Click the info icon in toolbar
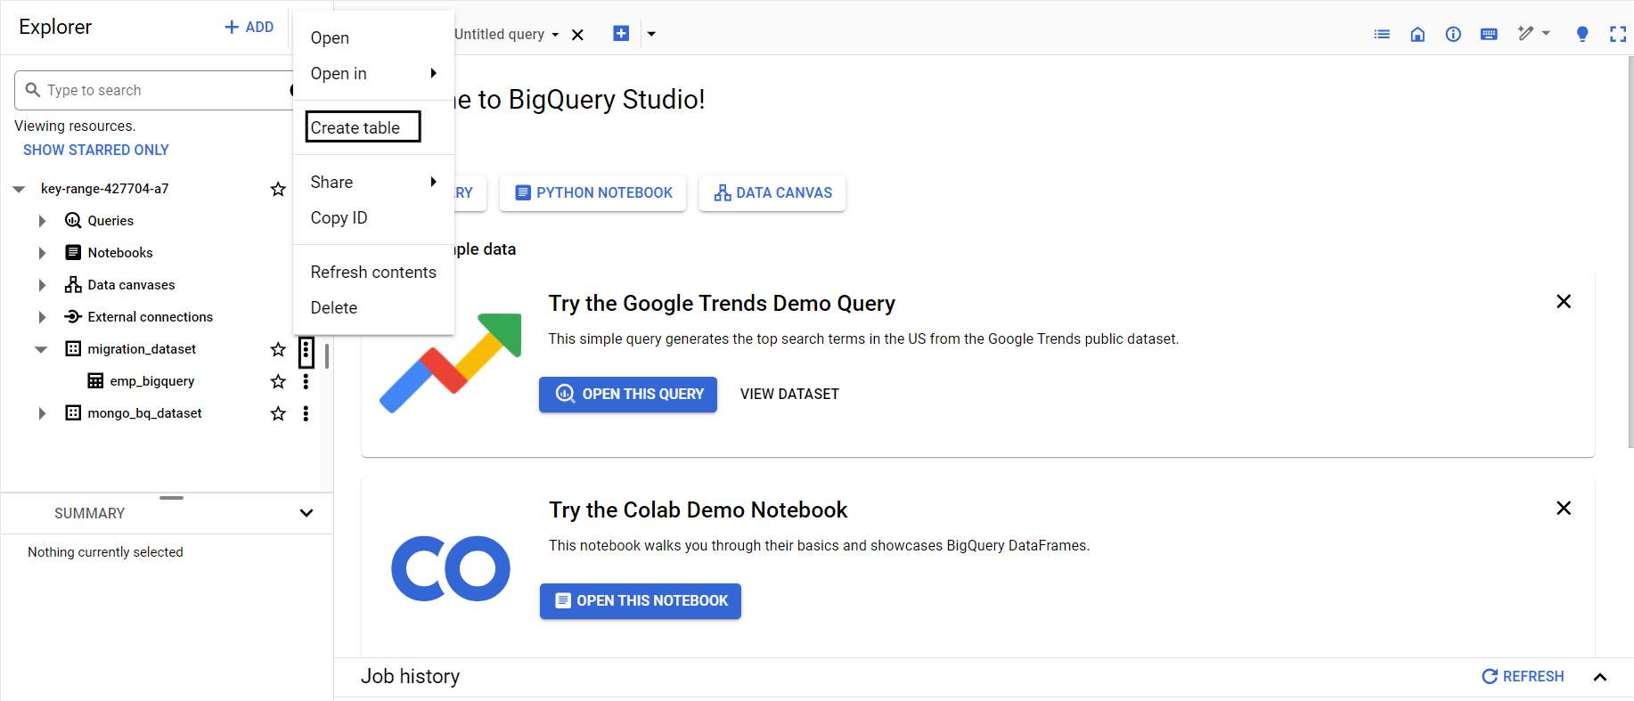The height and width of the screenshot is (701, 1634). (x=1453, y=34)
